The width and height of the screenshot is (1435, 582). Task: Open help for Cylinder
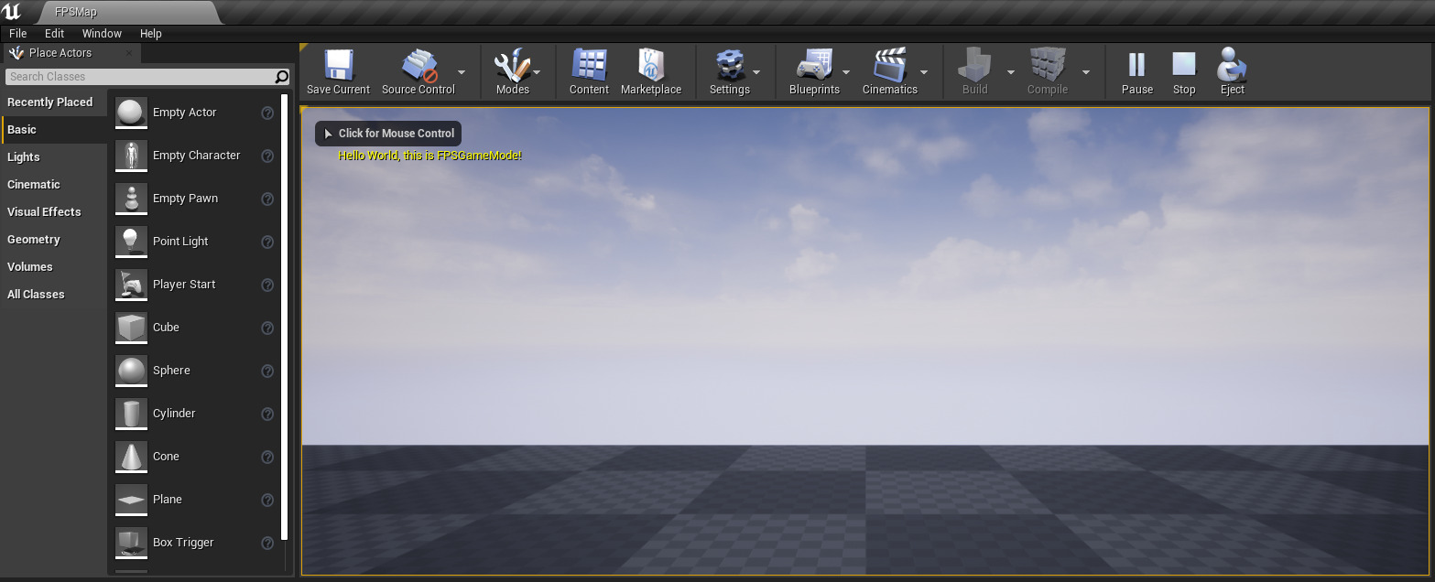[267, 414]
